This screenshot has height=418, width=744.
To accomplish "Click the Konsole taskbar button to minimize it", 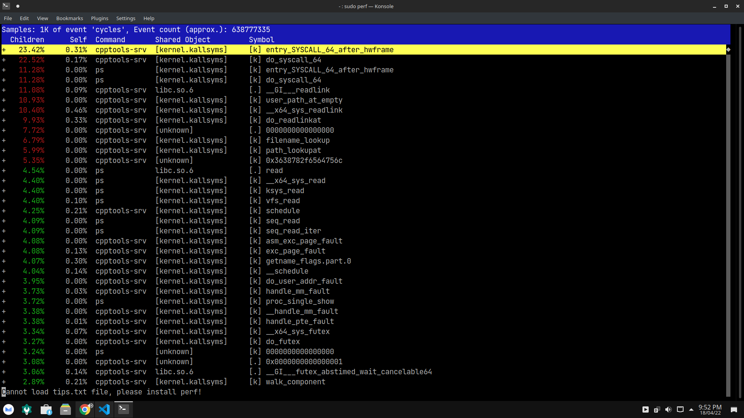I will coord(123,409).
